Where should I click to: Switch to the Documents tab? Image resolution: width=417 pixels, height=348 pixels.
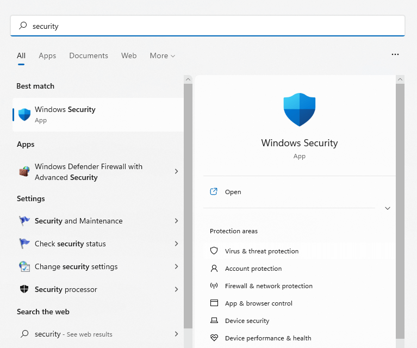(x=89, y=56)
